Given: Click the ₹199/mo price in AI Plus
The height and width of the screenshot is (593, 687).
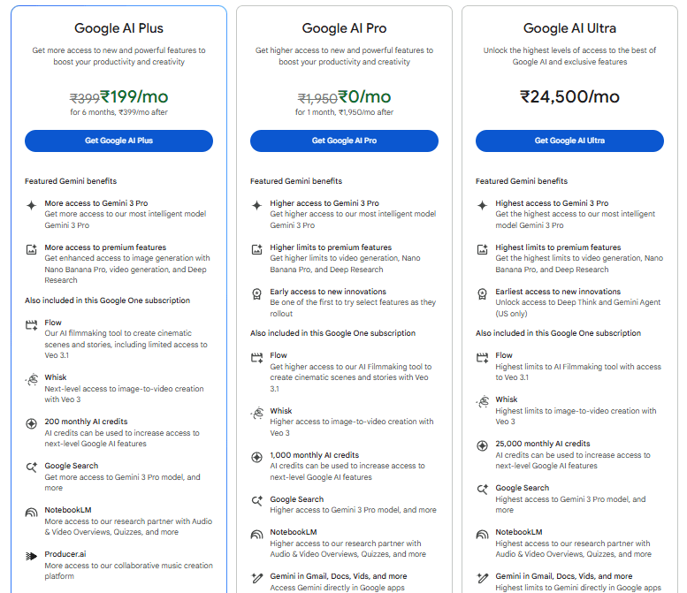Looking at the screenshot, I should (134, 96).
